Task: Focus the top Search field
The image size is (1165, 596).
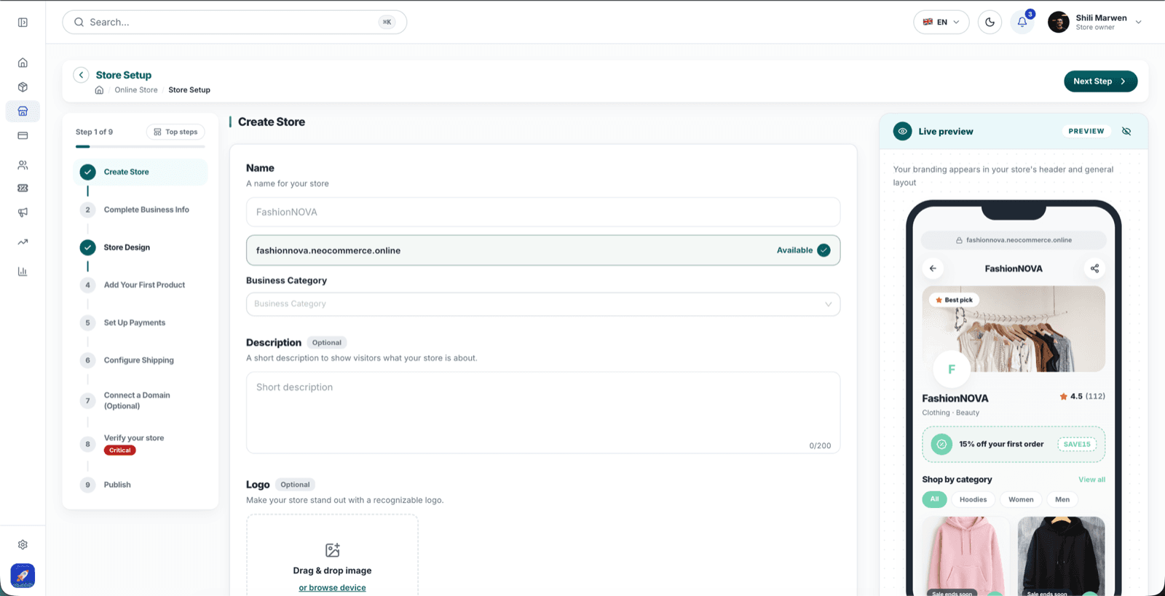Action: [x=234, y=23]
